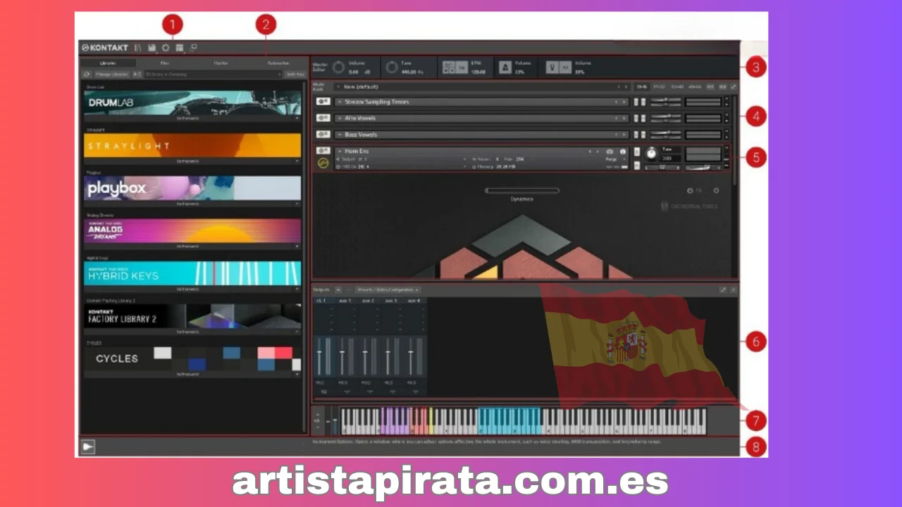Open the Purge dropdown in Horn Ens

click(616, 159)
